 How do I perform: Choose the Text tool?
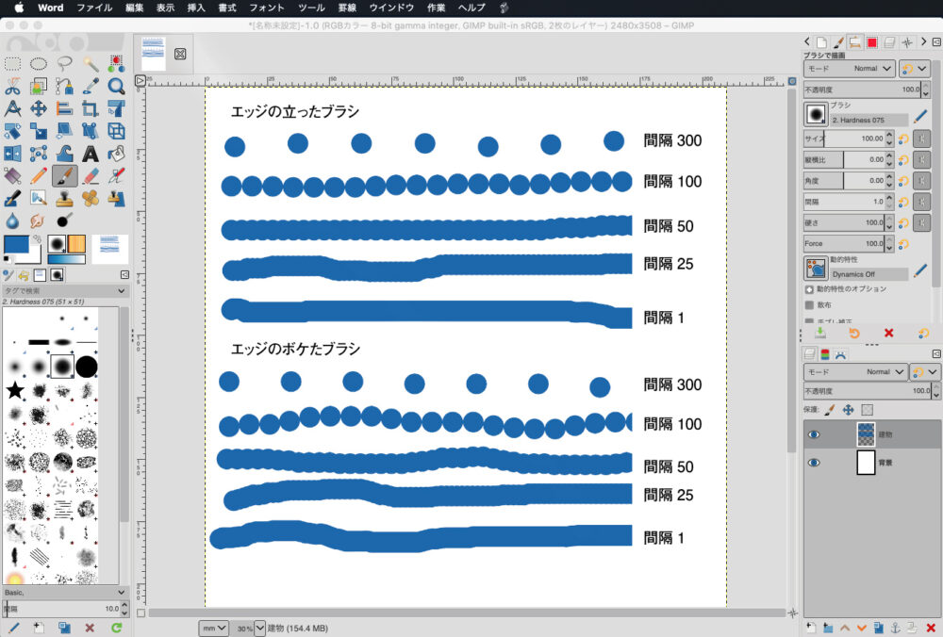pyautogui.click(x=91, y=154)
